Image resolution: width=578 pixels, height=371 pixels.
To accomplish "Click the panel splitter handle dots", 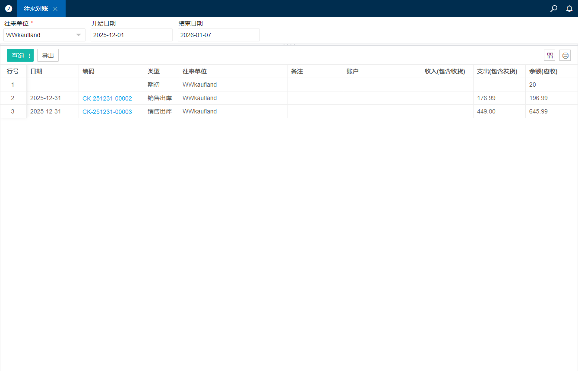I will pos(289,44).
